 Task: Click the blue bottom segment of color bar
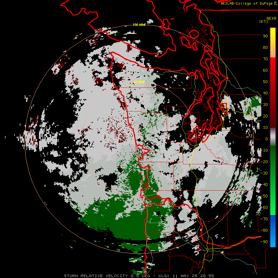coord(273,231)
